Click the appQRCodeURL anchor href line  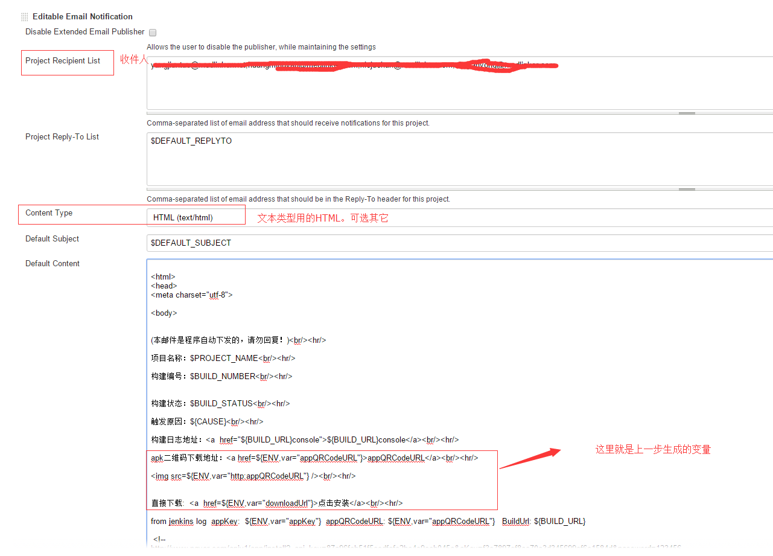[x=314, y=458]
